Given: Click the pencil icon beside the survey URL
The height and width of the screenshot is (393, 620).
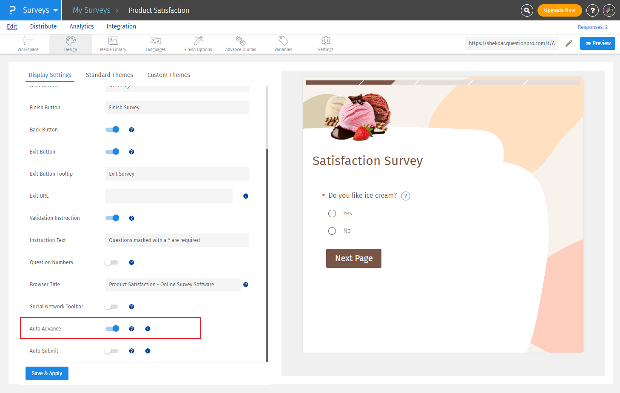Looking at the screenshot, I should pos(569,43).
